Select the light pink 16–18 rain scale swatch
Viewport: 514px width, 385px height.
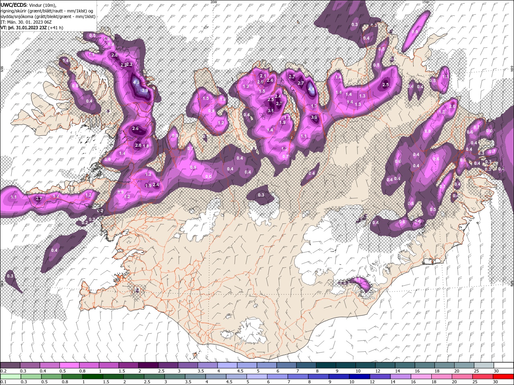(x=420, y=377)
